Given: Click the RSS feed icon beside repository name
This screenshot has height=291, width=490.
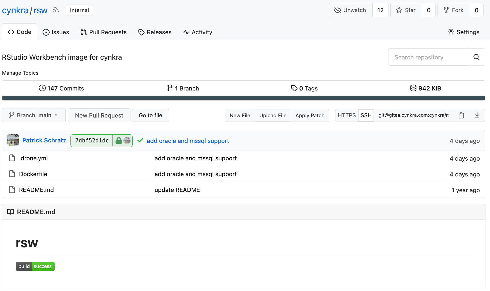Looking at the screenshot, I should tap(56, 10).
